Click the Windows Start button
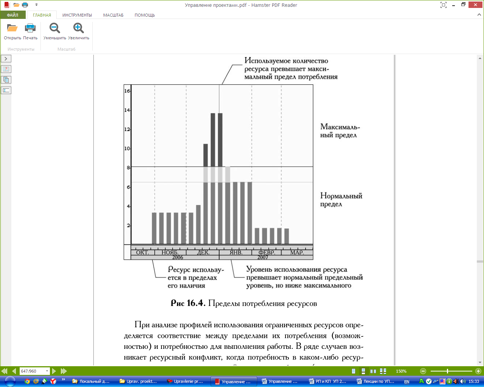Image resolution: width=484 pixels, height=387 pixels. coord(10,381)
